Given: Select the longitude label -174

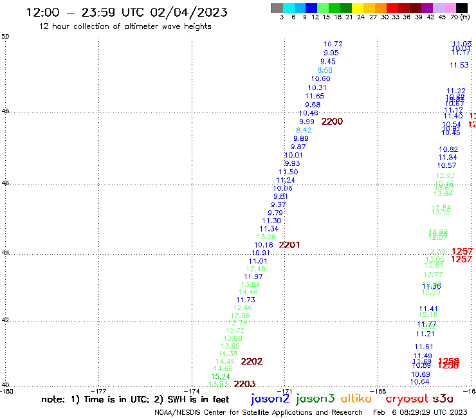Looking at the screenshot, I should tap(192, 391).
